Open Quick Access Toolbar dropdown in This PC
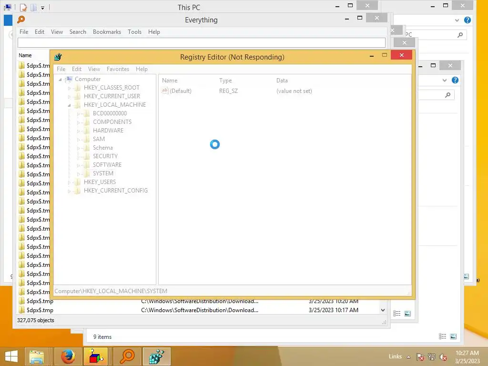Screen dimensions: 488x366 (42, 8)
